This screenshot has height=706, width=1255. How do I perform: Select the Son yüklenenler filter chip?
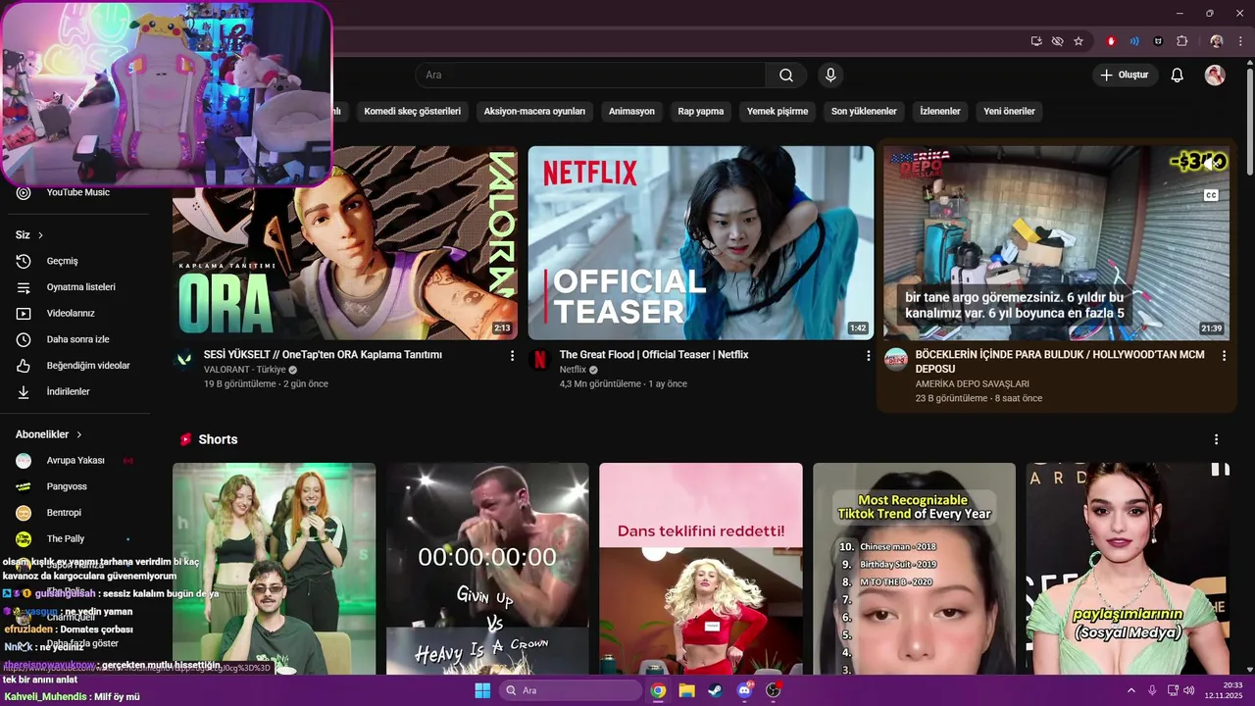(x=864, y=111)
